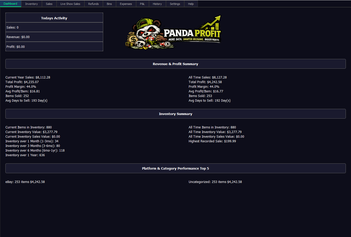
Task: Click 'Uncategorized: 253 items $4,242.58'
Action: tap(215, 182)
